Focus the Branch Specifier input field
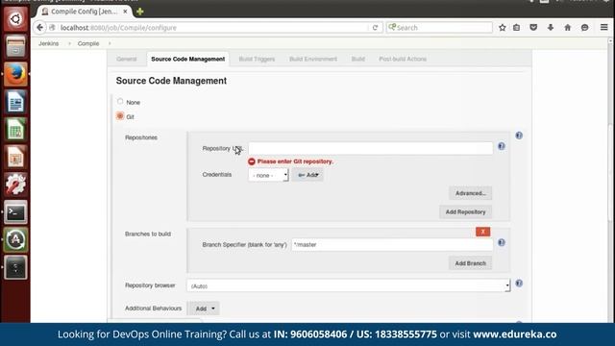The height and width of the screenshot is (346, 615). point(392,244)
